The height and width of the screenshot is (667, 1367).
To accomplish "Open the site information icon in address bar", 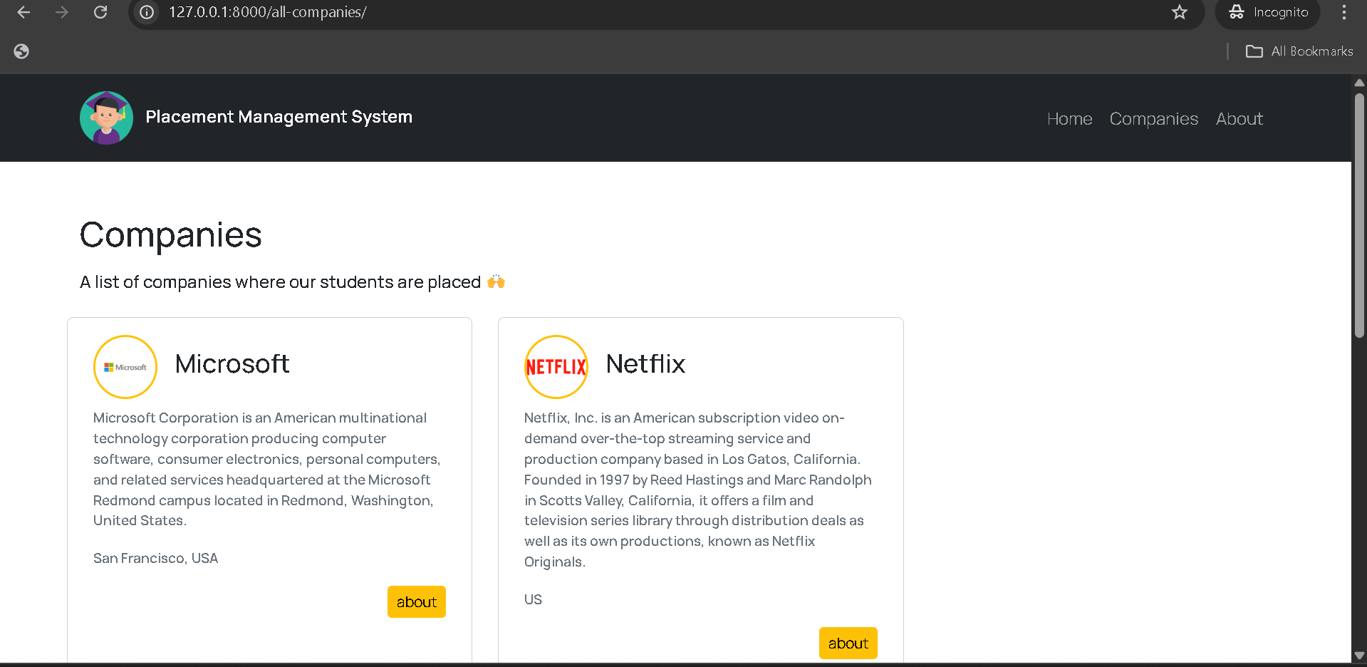I will (146, 12).
